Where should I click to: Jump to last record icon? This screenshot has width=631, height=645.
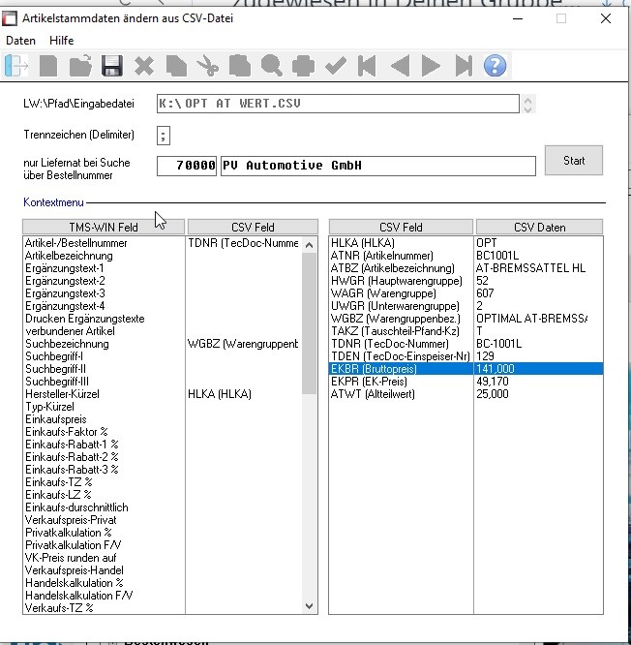[x=464, y=66]
